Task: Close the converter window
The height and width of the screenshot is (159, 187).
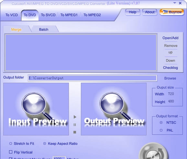Action: (180, 3)
